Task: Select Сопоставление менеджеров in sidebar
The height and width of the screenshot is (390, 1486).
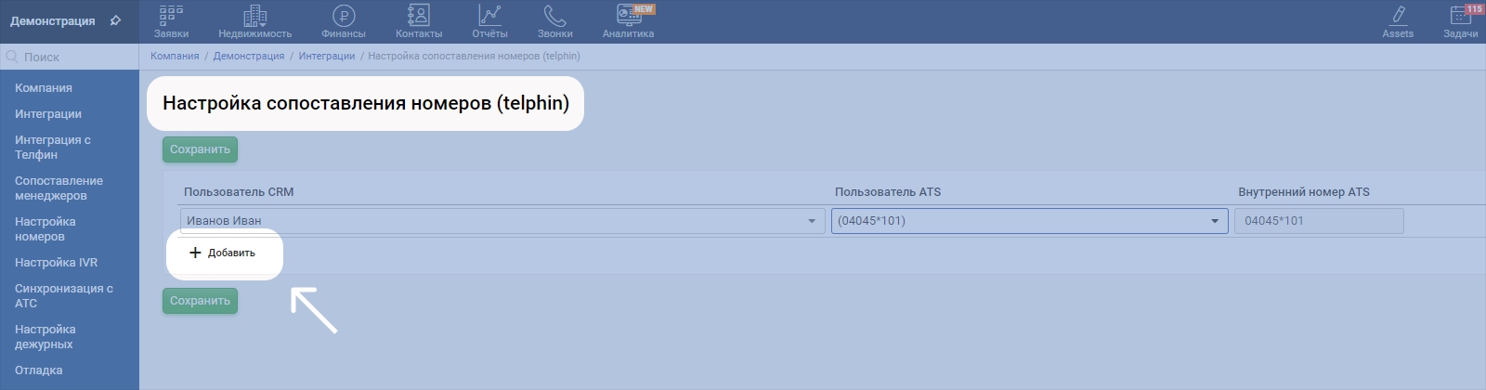Action: (59, 188)
